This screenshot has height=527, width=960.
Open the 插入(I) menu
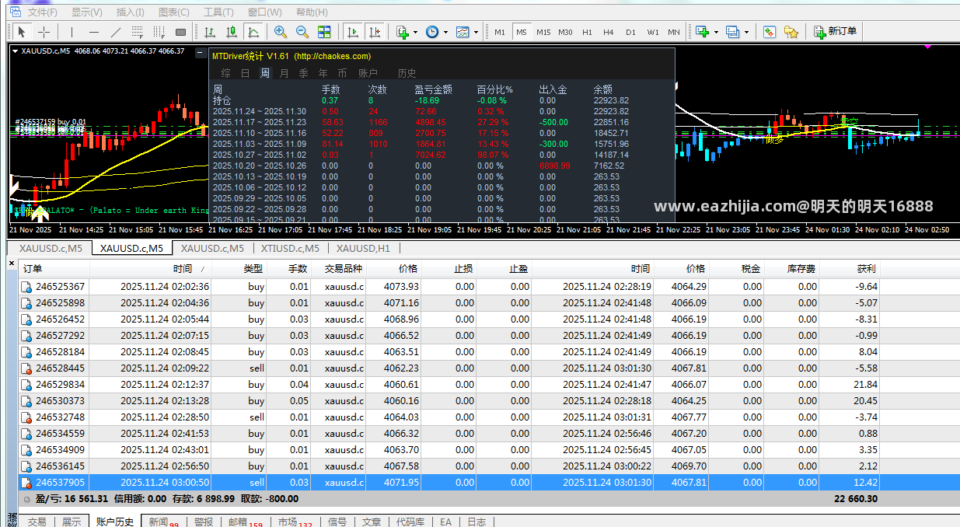(130, 12)
